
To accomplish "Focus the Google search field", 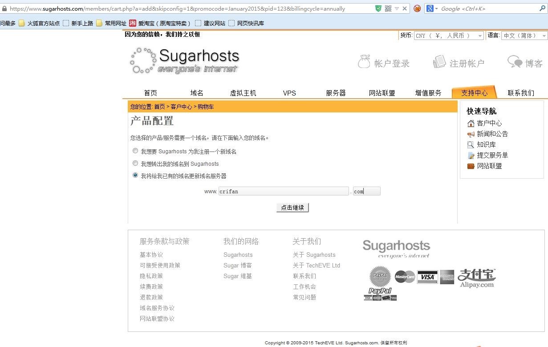I will [488, 8].
